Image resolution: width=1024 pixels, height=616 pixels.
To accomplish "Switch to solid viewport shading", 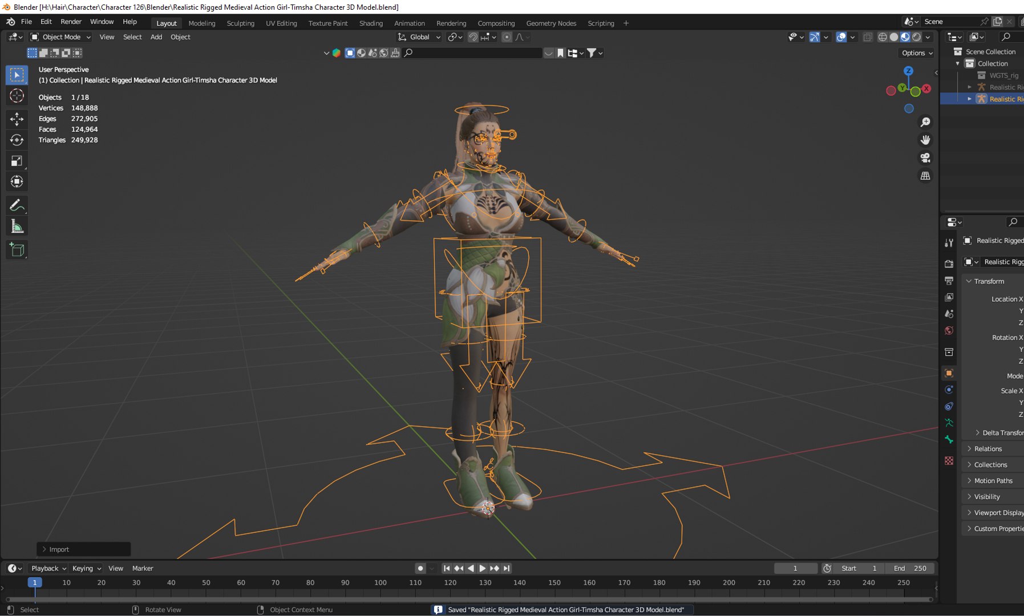I will pyautogui.click(x=894, y=37).
